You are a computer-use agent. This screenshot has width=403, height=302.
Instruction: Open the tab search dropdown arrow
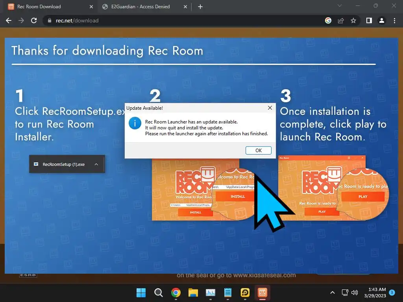340,6
